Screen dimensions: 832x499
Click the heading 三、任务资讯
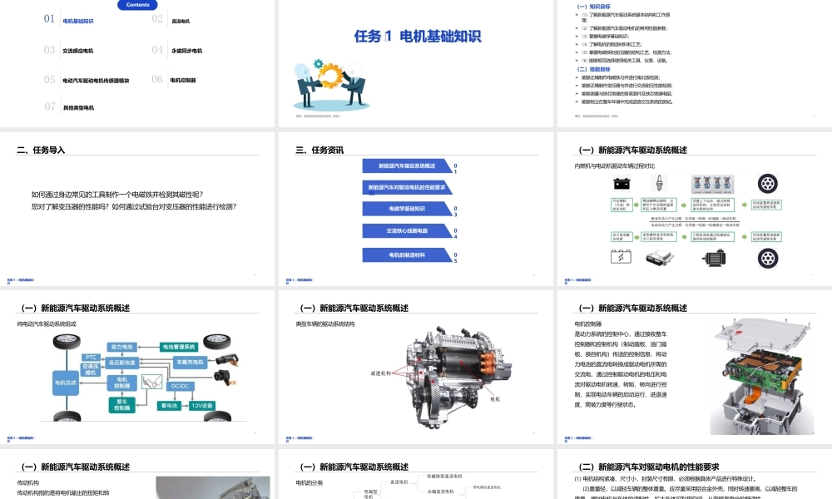(x=319, y=150)
